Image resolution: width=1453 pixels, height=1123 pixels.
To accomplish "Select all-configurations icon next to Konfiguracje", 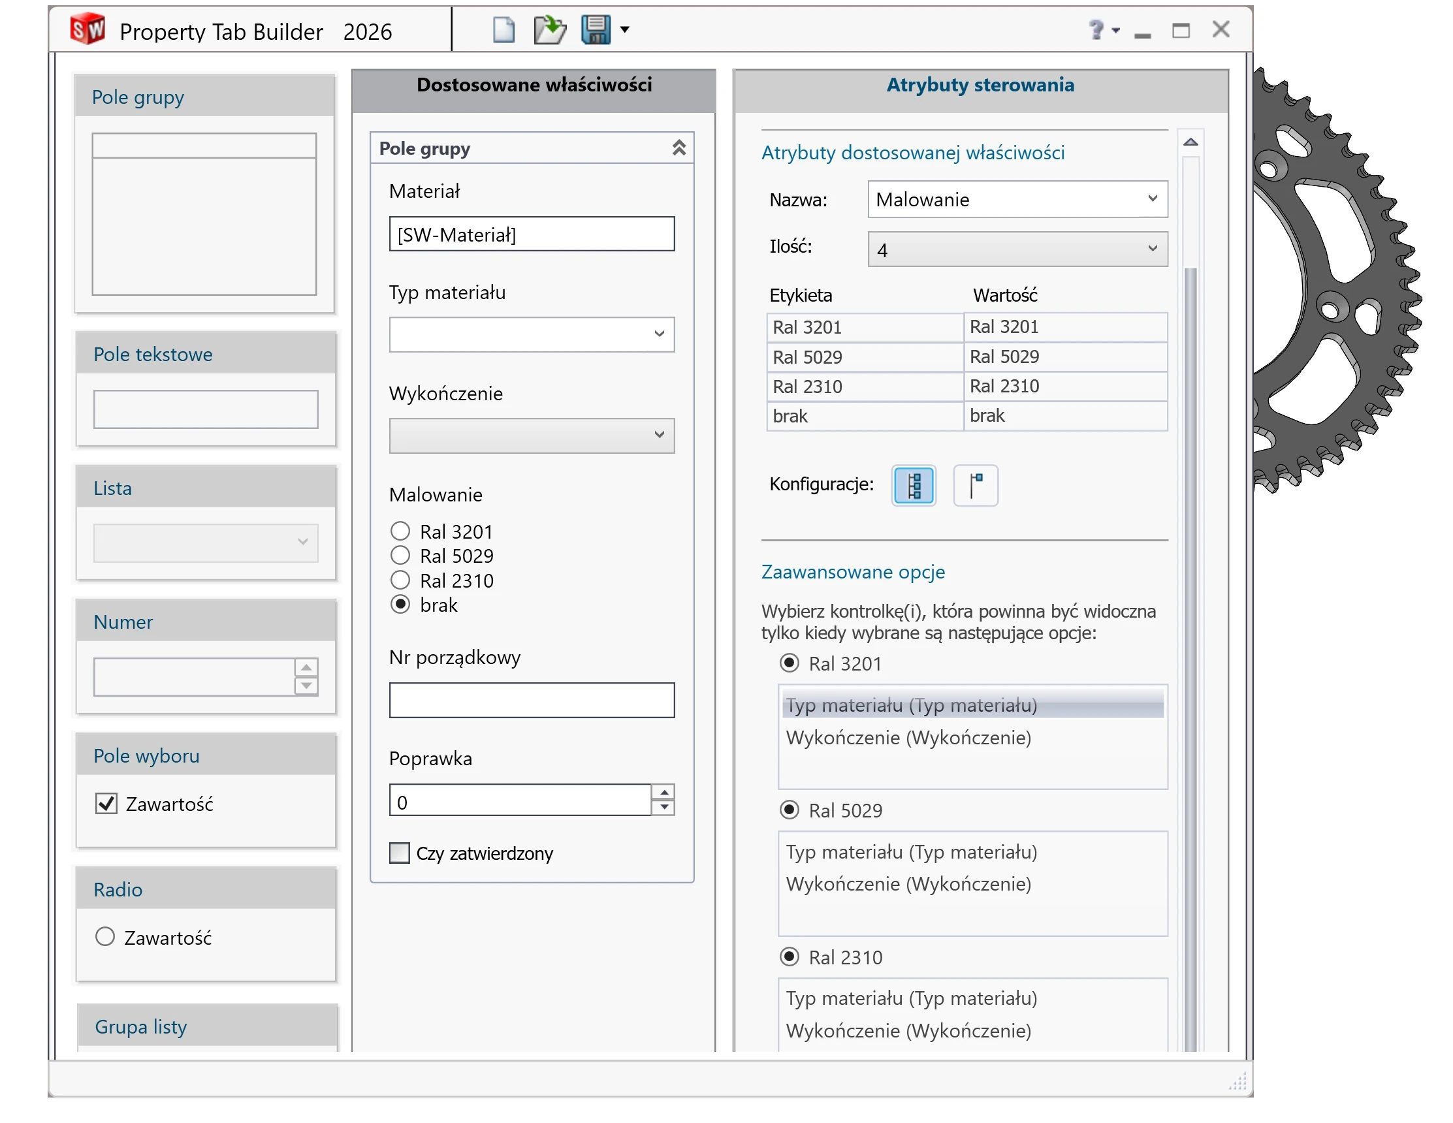I will pyautogui.click(x=914, y=486).
